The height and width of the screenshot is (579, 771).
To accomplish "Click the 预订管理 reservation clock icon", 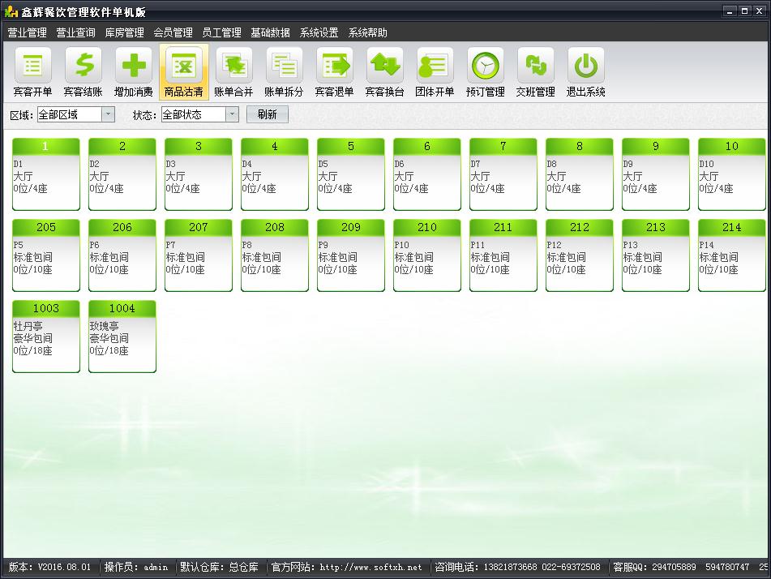I will click(x=486, y=72).
